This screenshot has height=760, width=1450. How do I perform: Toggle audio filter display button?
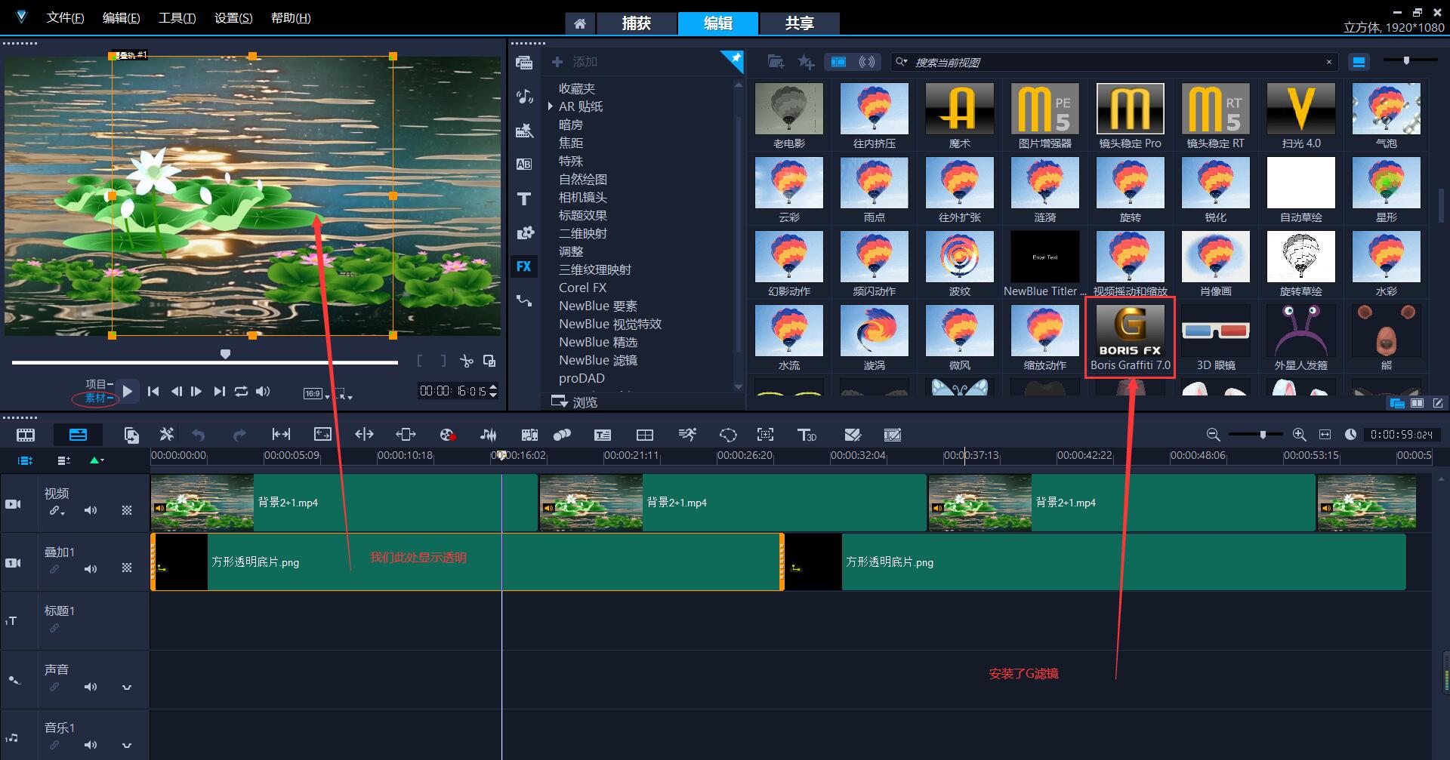(x=867, y=62)
